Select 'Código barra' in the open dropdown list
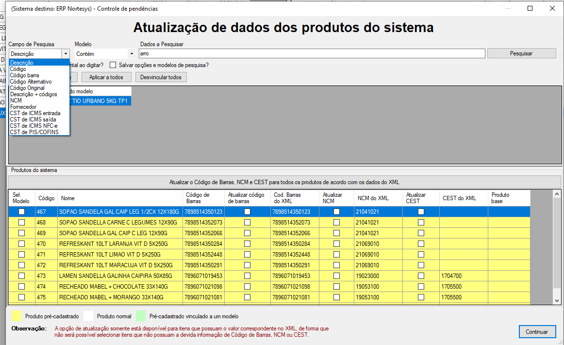Image resolution: width=564 pixels, height=345 pixels. click(x=24, y=75)
